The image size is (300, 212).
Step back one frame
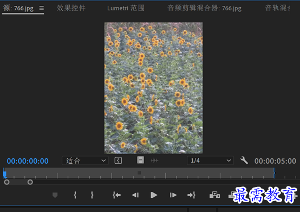[x=135, y=195]
